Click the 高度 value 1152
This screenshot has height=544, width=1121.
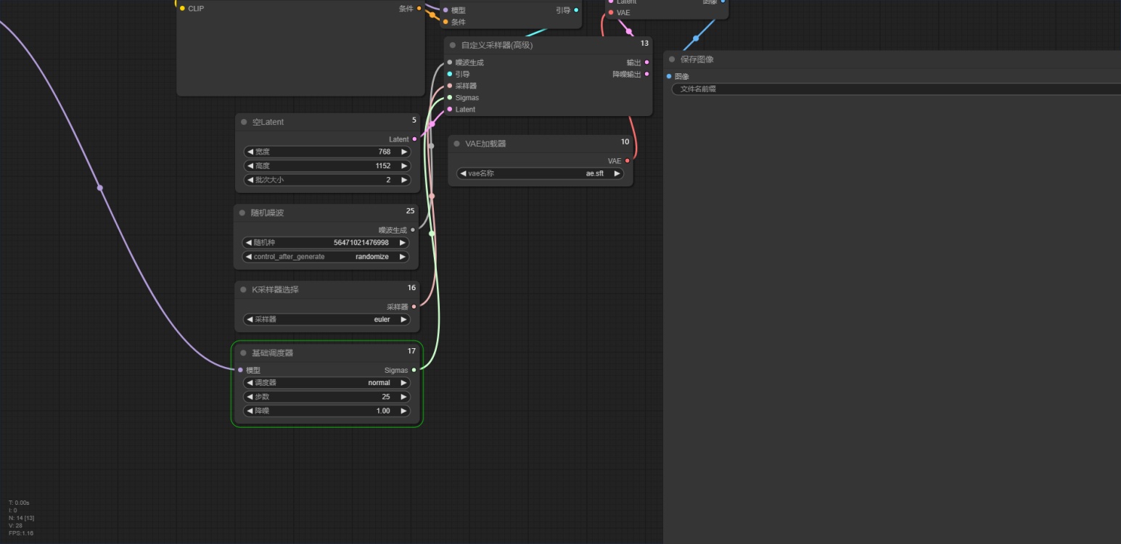pyautogui.click(x=383, y=166)
